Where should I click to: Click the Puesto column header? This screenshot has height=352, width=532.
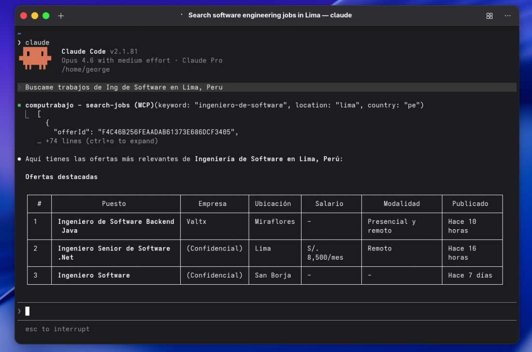114,204
